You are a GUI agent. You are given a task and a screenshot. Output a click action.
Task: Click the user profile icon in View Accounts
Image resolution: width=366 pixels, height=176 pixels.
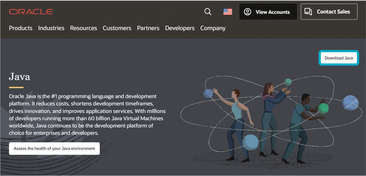pos(247,12)
